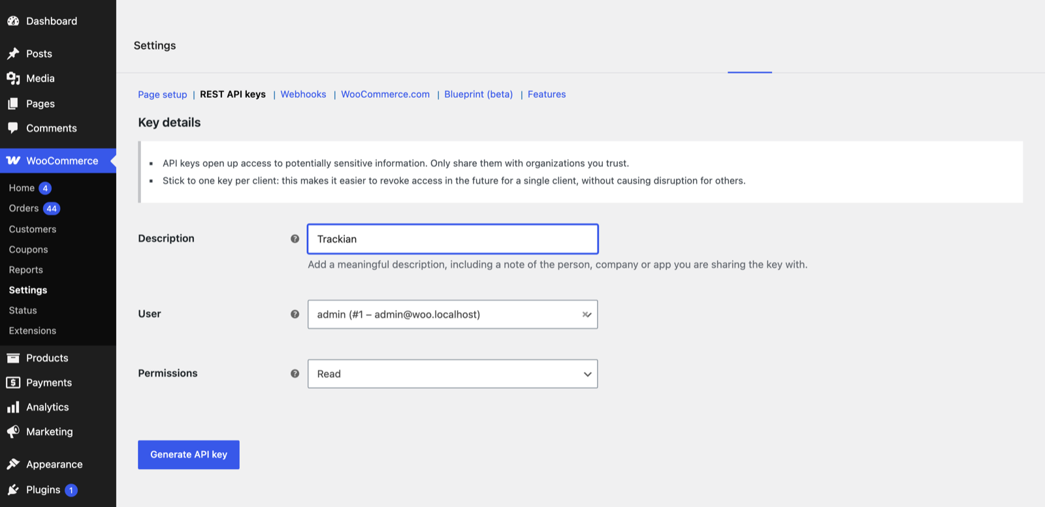Open the Coupons submenu link

pos(28,249)
